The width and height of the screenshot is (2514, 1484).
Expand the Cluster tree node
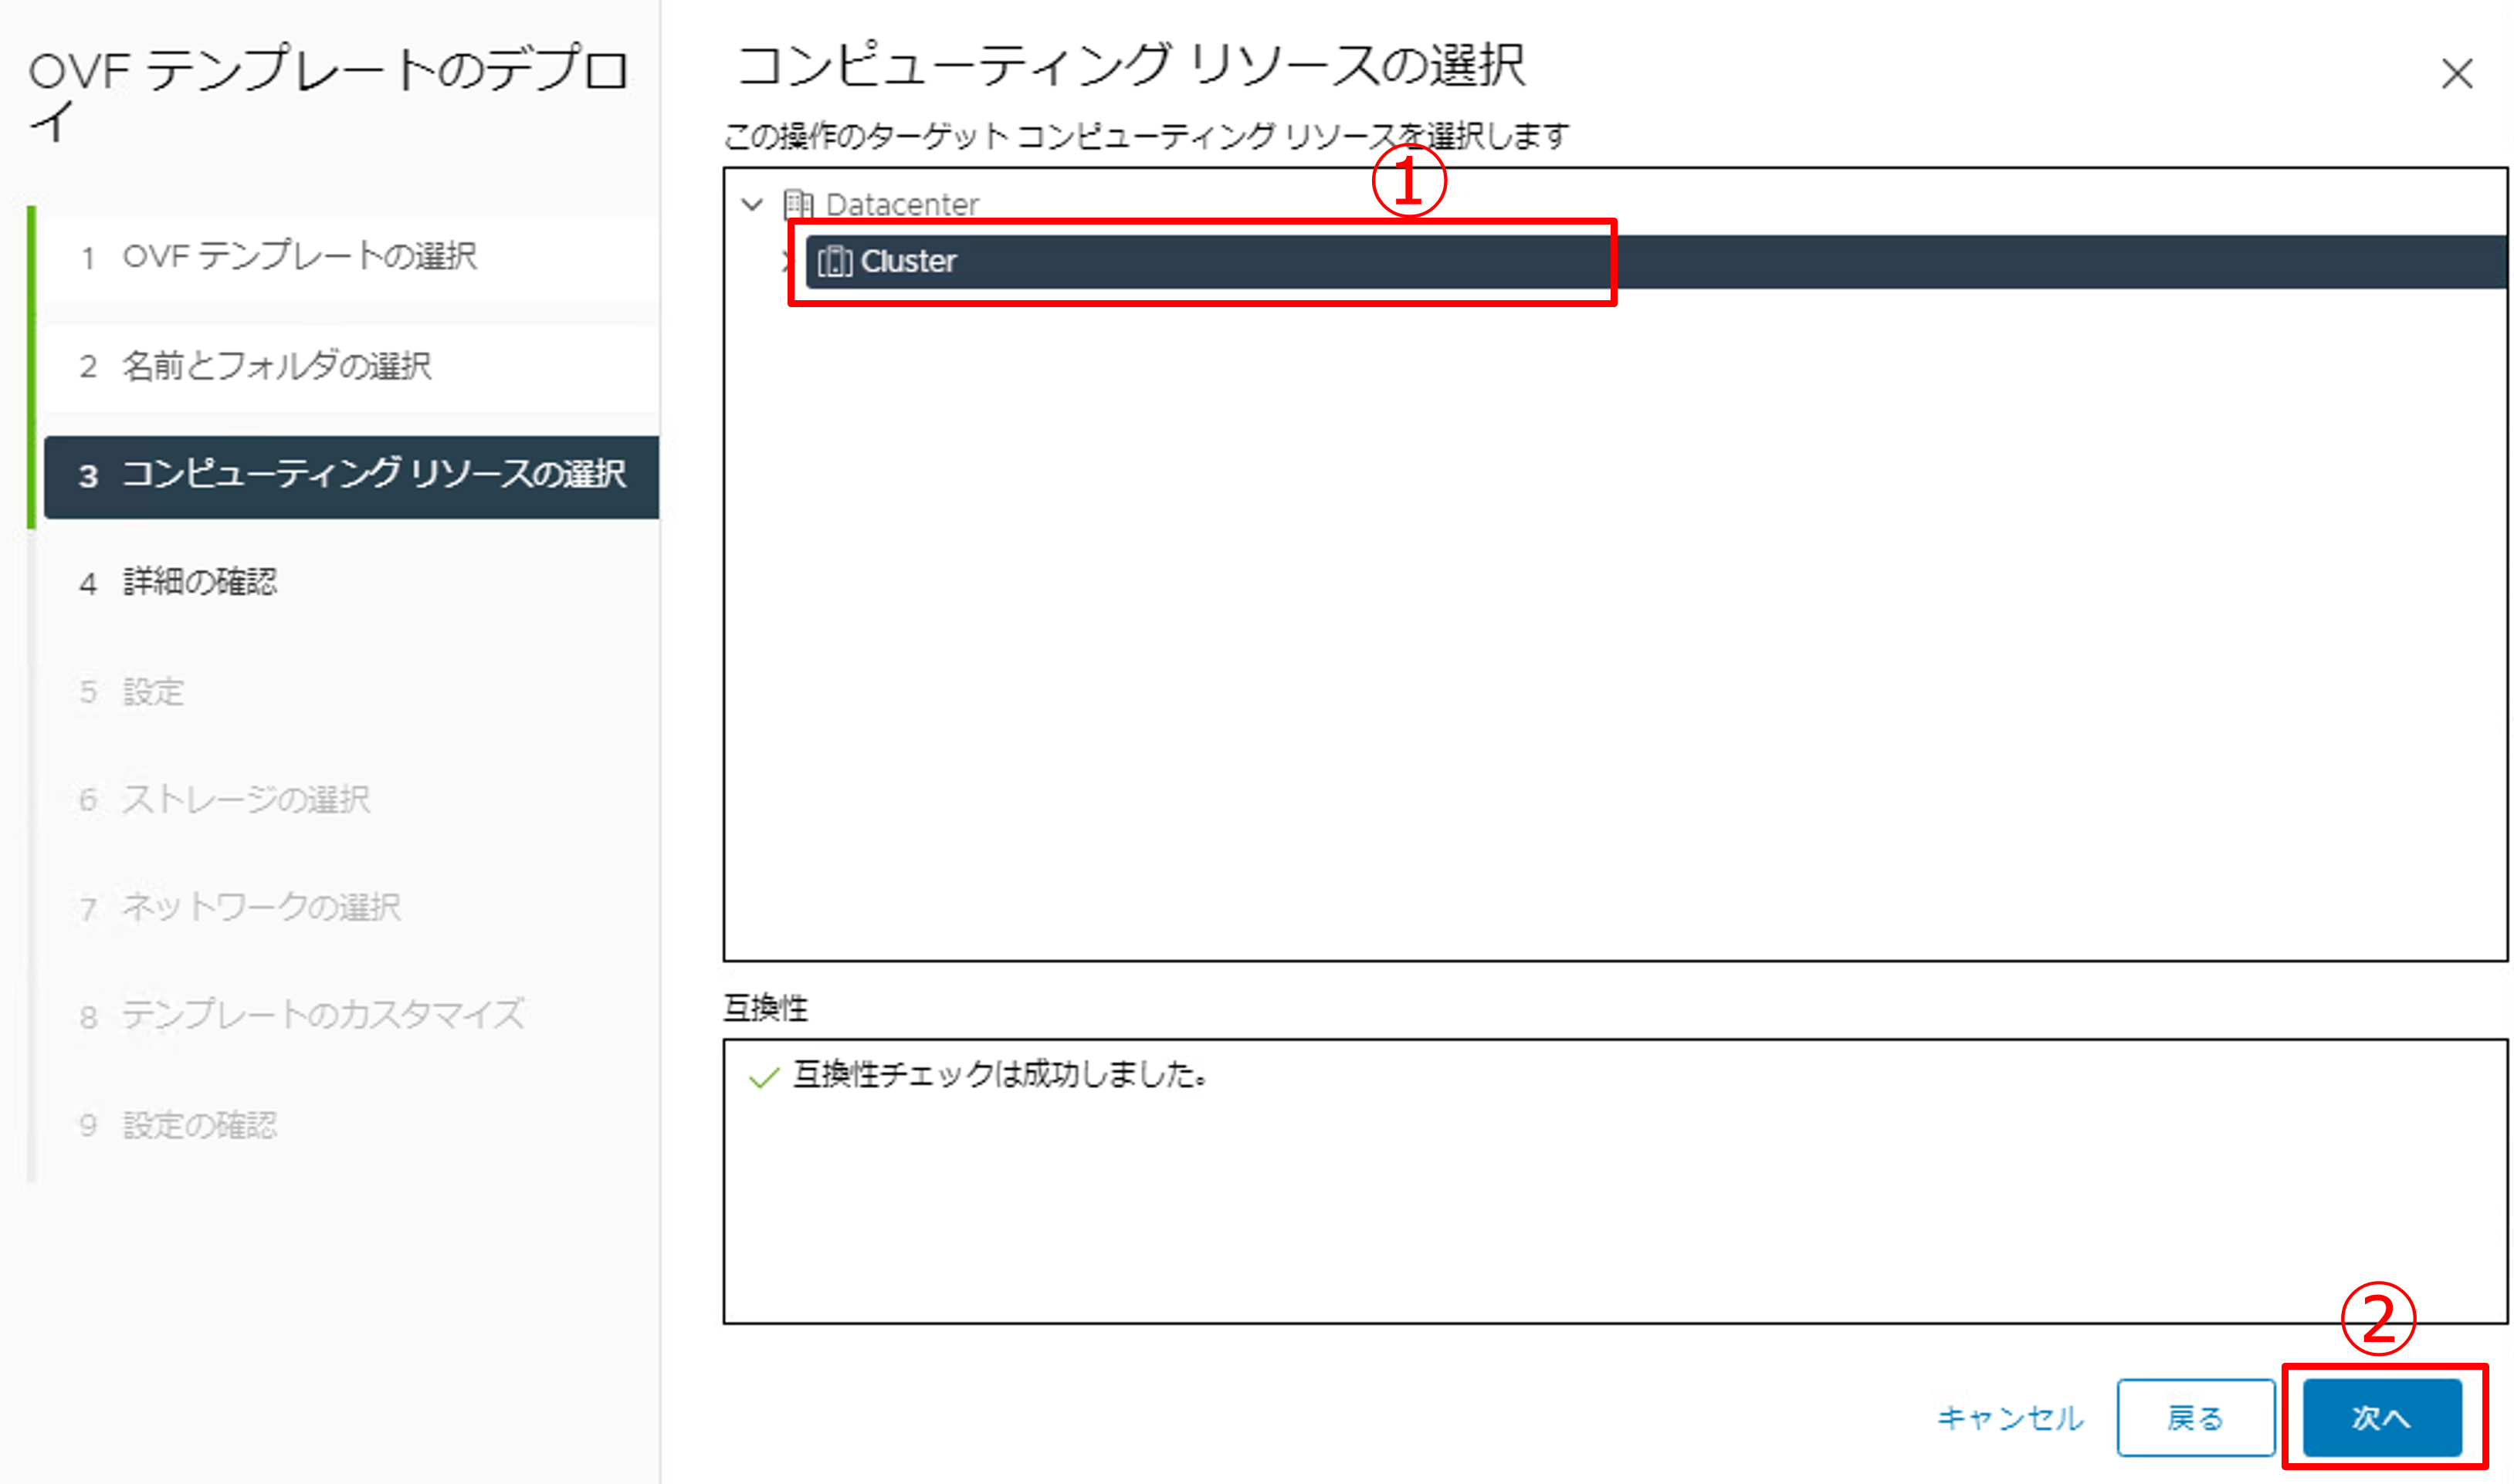(x=786, y=262)
